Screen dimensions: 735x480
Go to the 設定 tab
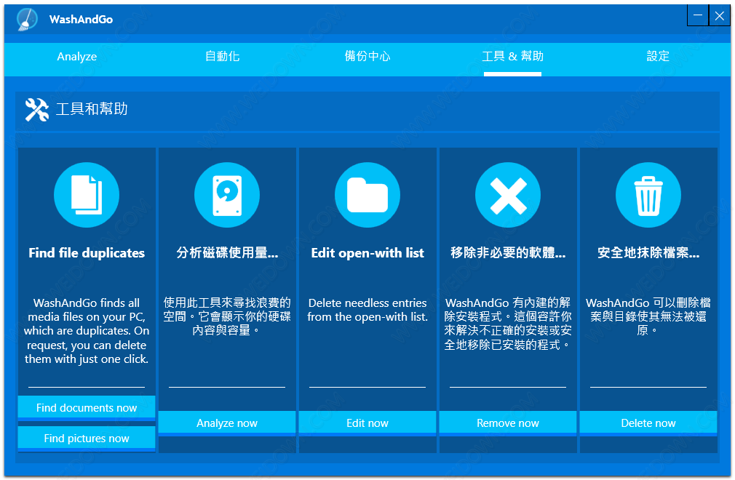coord(658,56)
